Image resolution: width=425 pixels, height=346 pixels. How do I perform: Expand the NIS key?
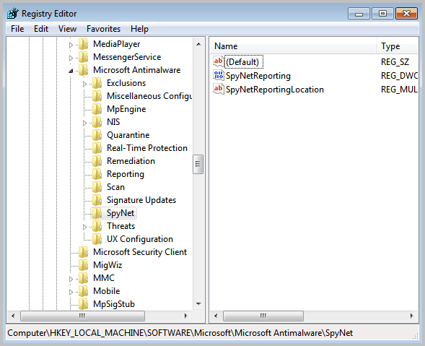click(84, 123)
